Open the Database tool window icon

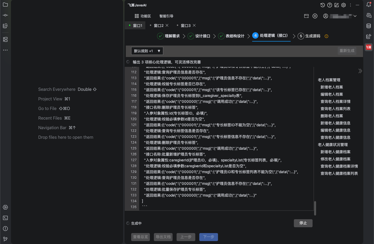tap(369, 26)
